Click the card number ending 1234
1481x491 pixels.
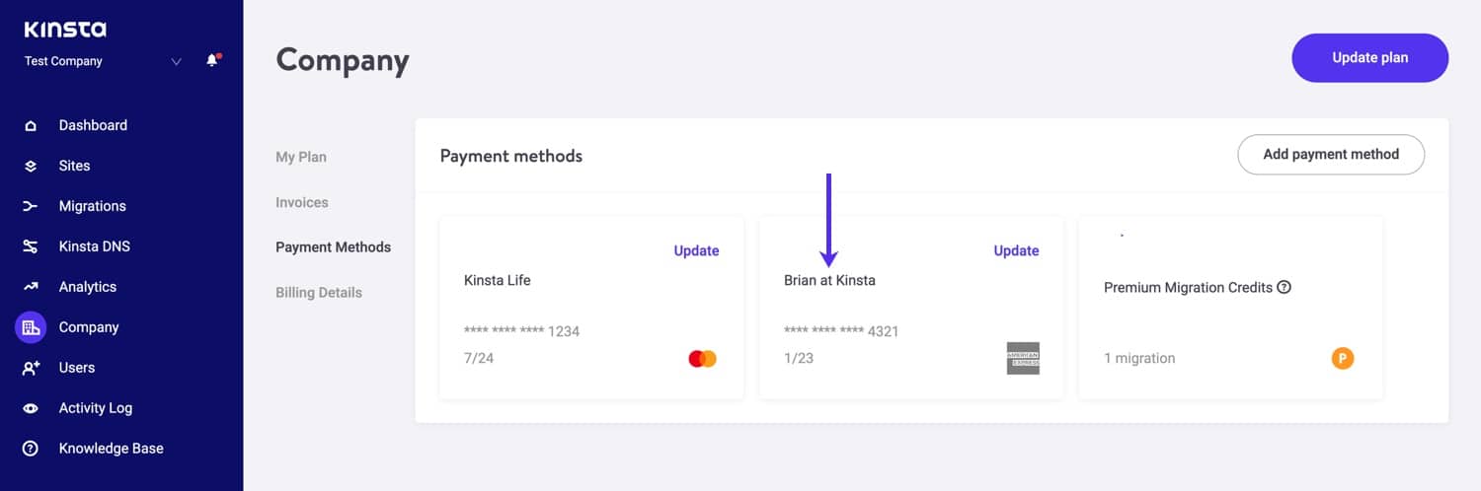(521, 331)
